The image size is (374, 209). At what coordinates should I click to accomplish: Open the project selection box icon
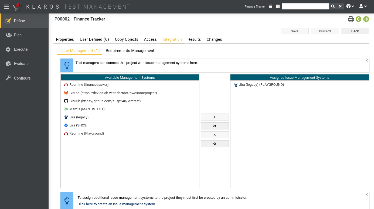(x=270, y=6)
